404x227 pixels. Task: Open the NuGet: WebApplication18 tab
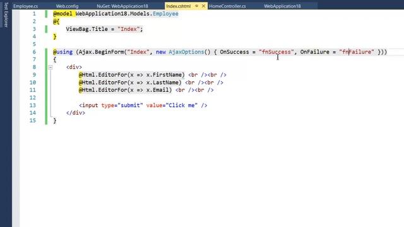tap(122, 6)
